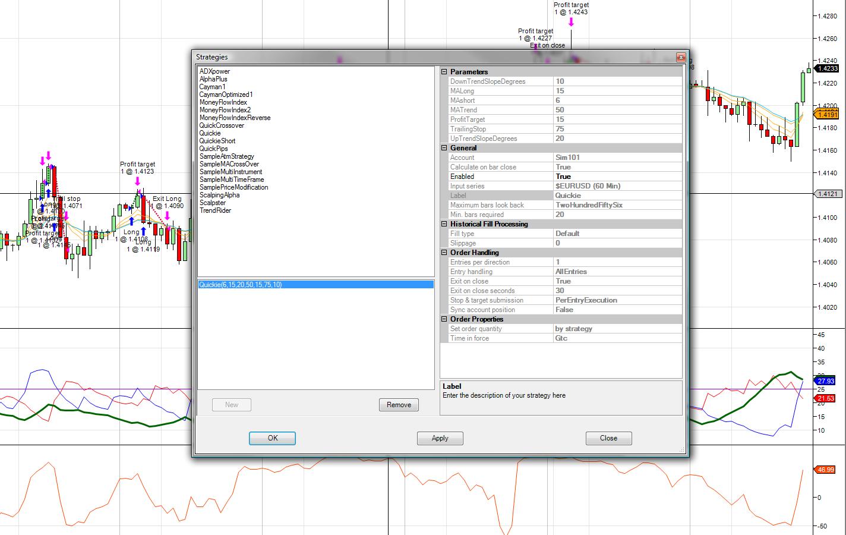Edit the Exit on close seconds value
This screenshot has width=846, height=535.
618,291
